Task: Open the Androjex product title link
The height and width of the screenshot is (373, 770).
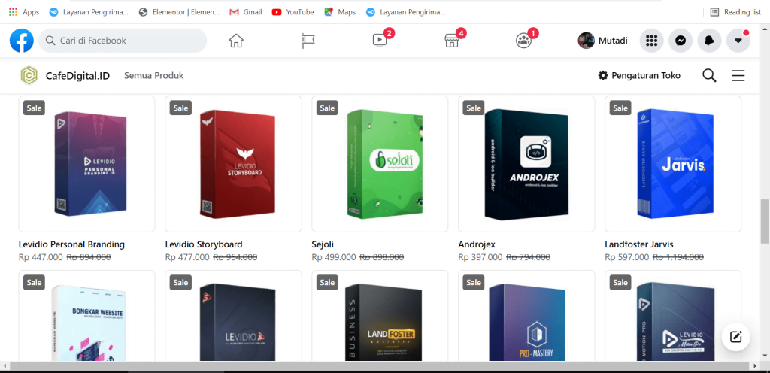Action: click(477, 244)
